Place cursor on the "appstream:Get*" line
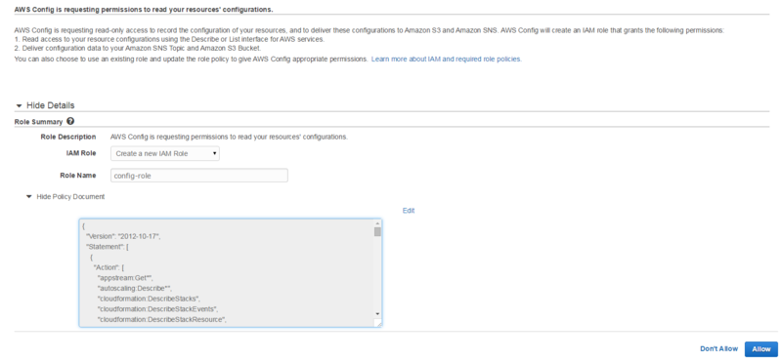782x361 pixels. (125, 277)
